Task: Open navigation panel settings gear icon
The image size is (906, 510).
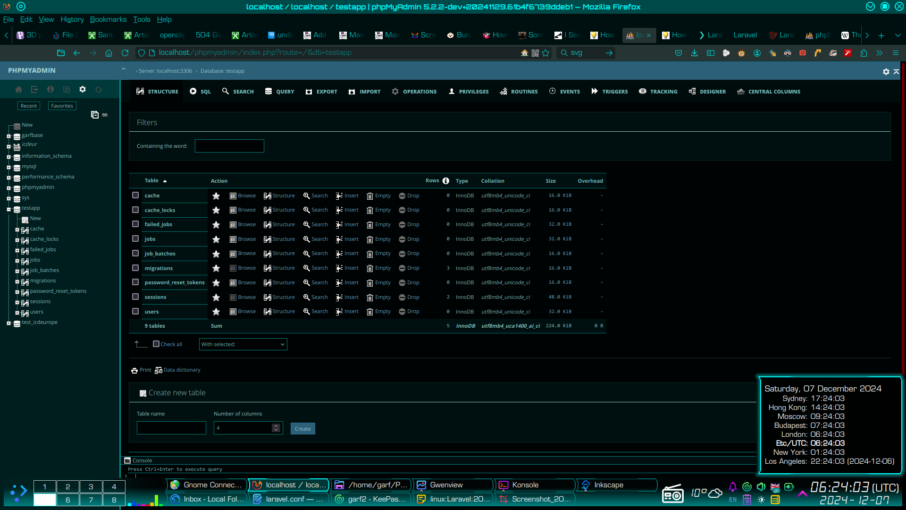Action: tap(83, 89)
